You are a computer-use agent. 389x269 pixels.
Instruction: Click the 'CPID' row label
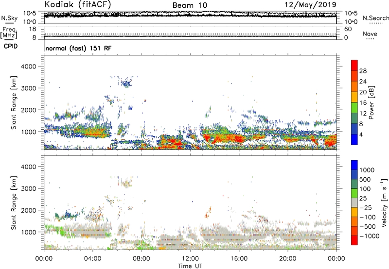click(x=11, y=46)
